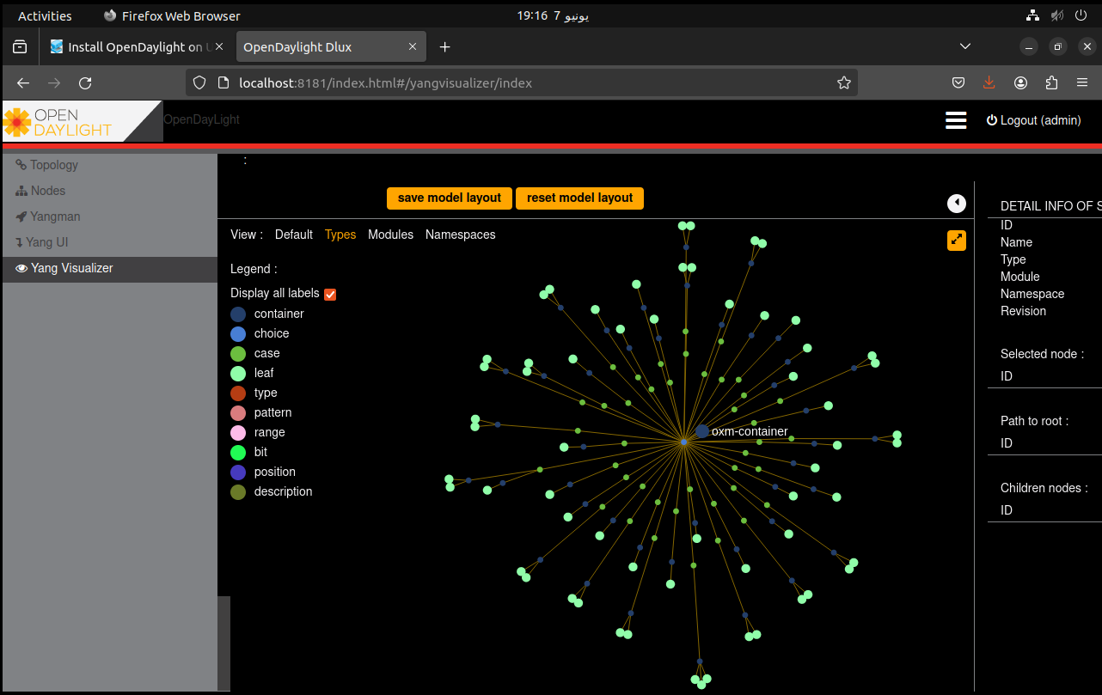Viewport: 1102px width, 695px height.
Task: Click the URL address bar
Action: [x=522, y=83]
